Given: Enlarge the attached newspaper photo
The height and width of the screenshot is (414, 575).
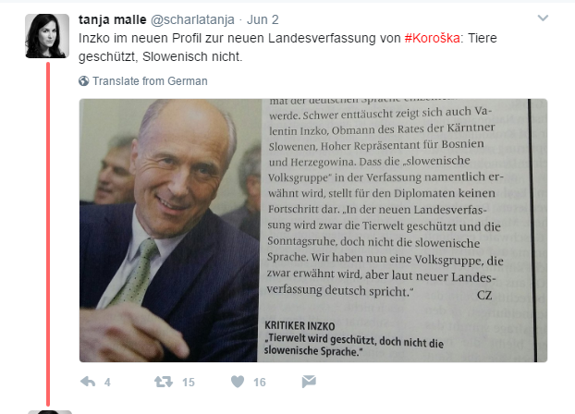Looking at the screenshot, I should point(313,230).
